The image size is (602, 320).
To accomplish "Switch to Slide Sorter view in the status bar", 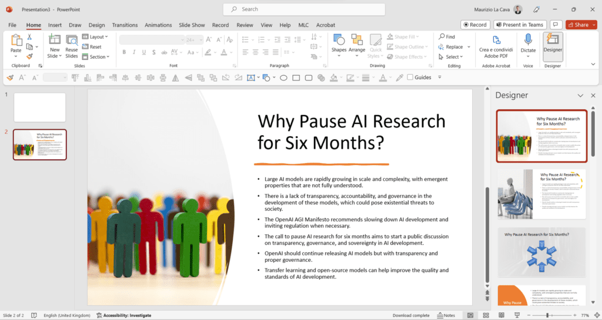I will tap(486, 315).
